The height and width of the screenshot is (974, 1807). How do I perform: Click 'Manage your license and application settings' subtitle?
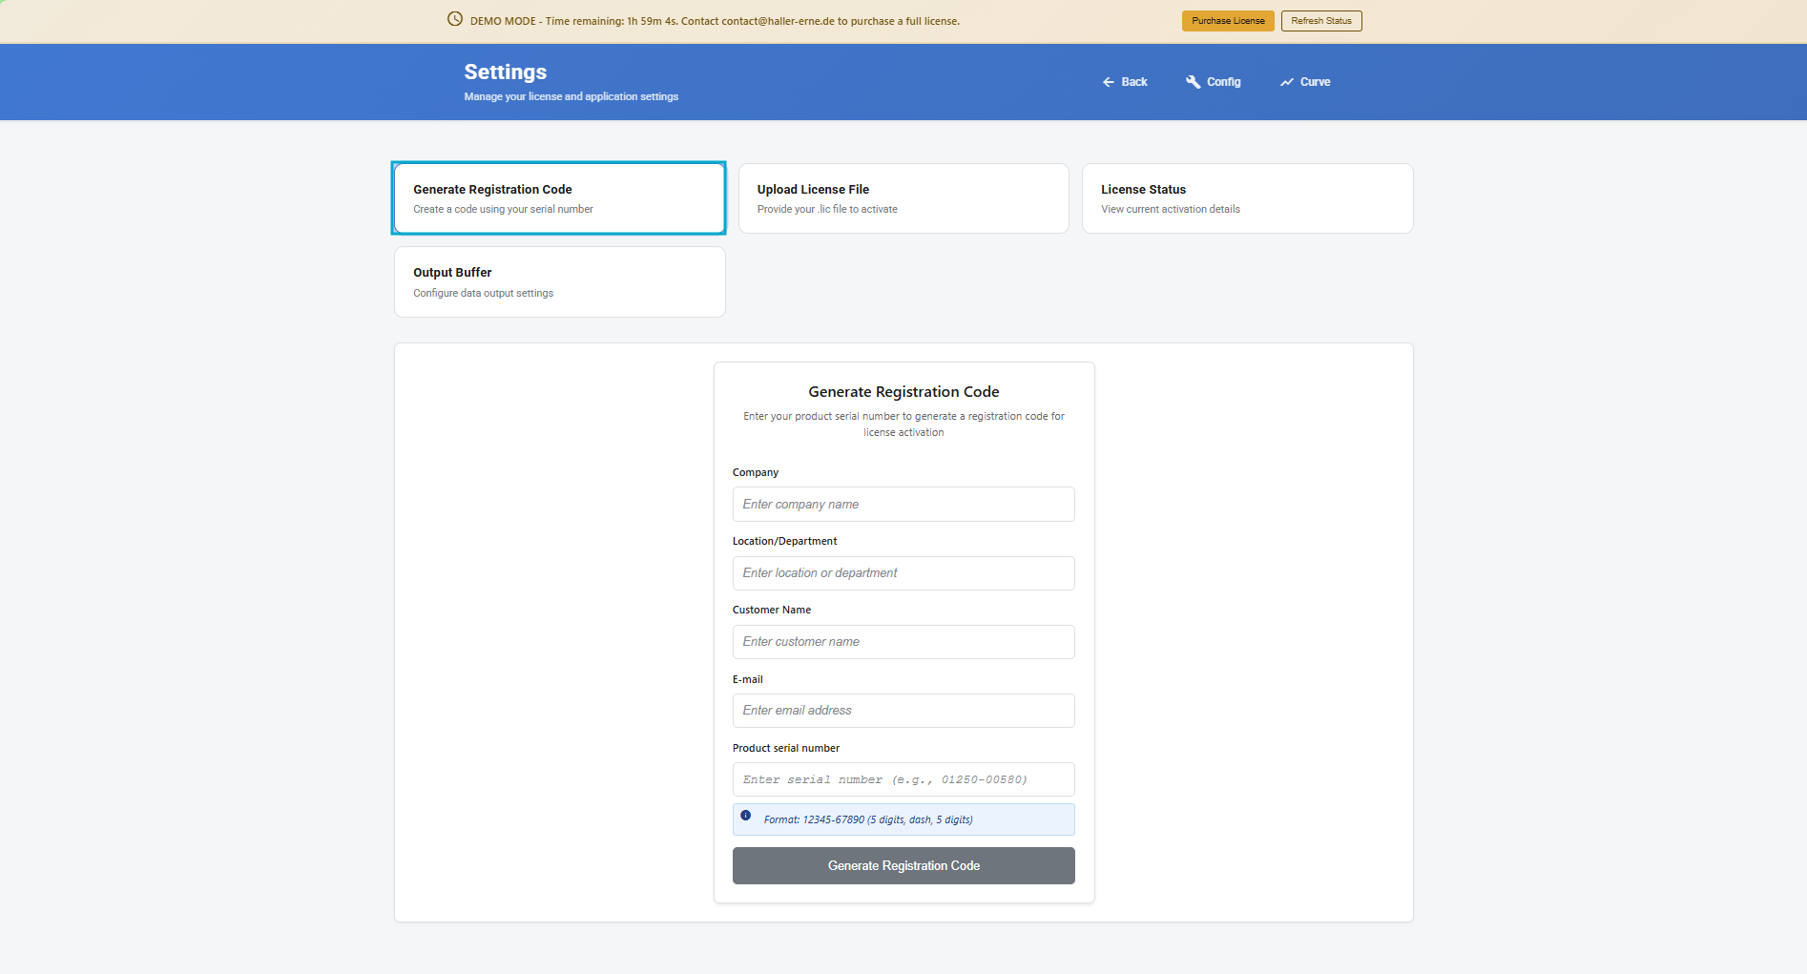pos(571,96)
